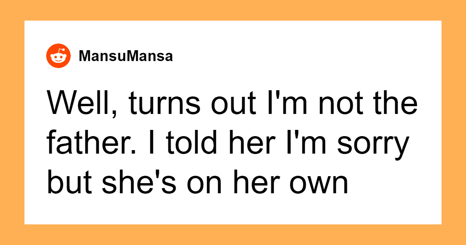Click the orange border below the card
The width and height of the screenshot is (466, 245).
(x=233, y=234)
